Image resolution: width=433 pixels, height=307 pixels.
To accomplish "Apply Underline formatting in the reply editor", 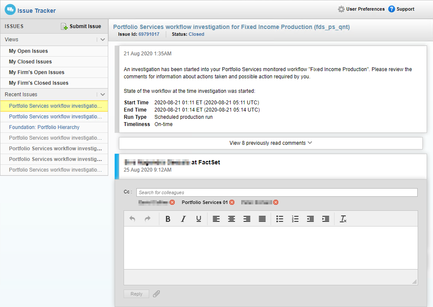I will click(x=199, y=219).
